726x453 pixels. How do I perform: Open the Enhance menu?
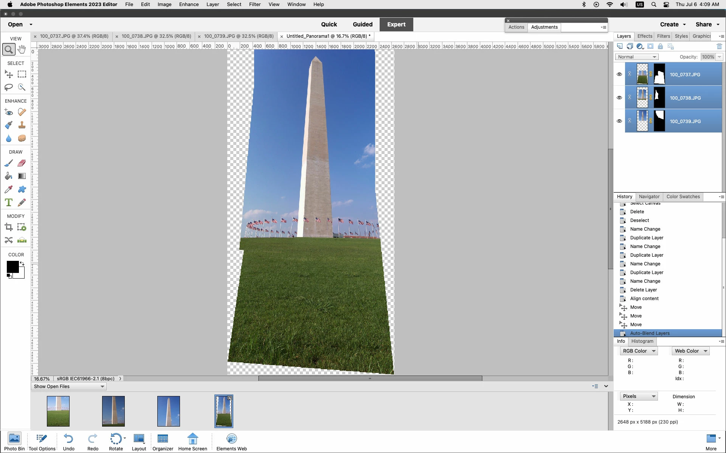click(x=189, y=5)
